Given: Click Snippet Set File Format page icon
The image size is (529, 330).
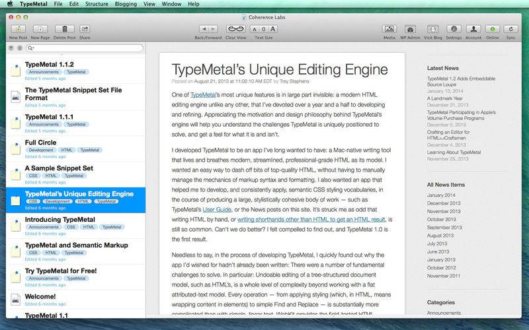Looking at the screenshot, I should [15, 96].
